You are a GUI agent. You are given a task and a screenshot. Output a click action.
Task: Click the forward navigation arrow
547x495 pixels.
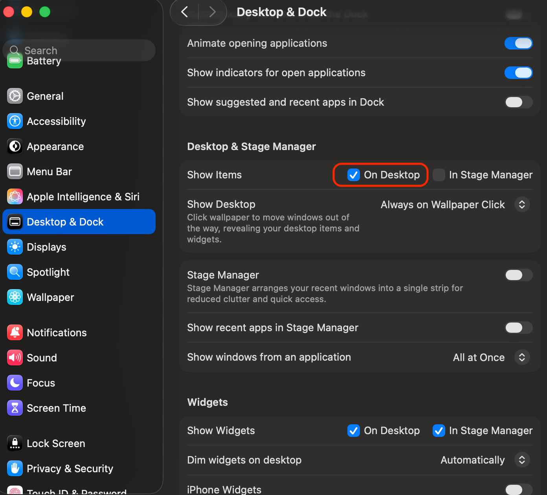tap(213, 12)
